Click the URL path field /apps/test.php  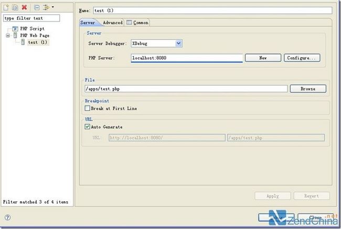click(x=276, y=138)
